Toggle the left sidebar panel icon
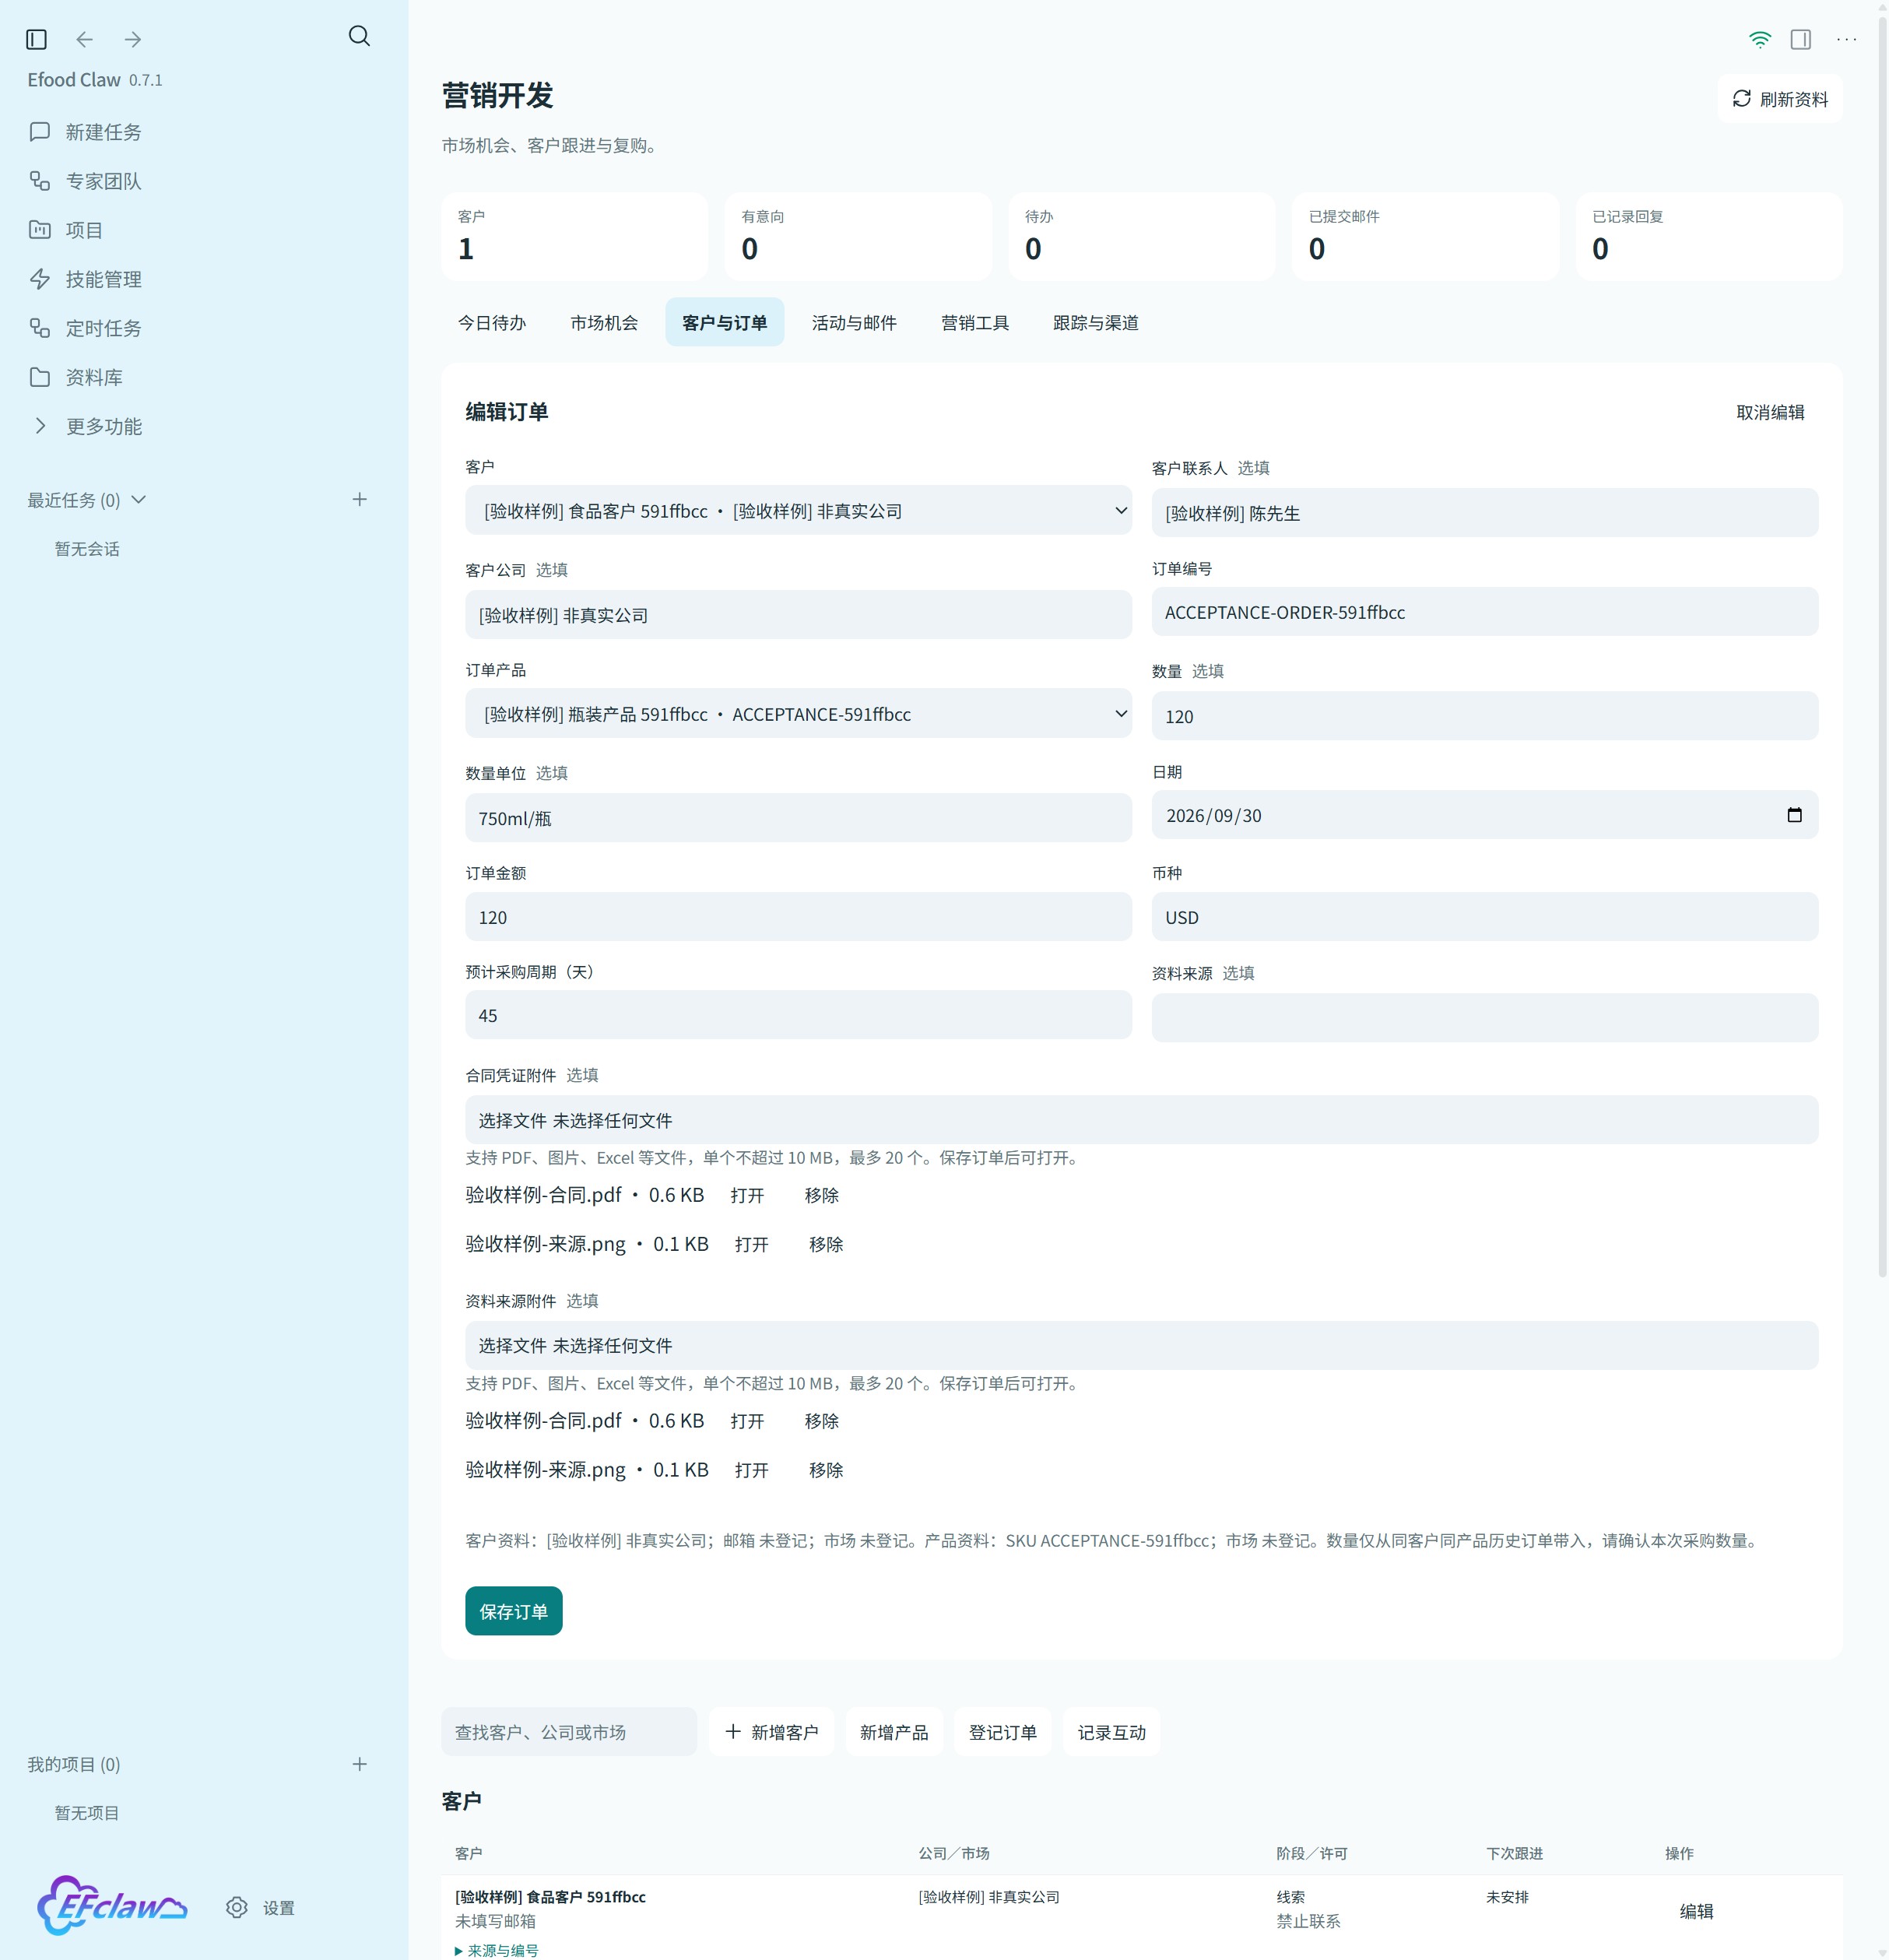 36,39
